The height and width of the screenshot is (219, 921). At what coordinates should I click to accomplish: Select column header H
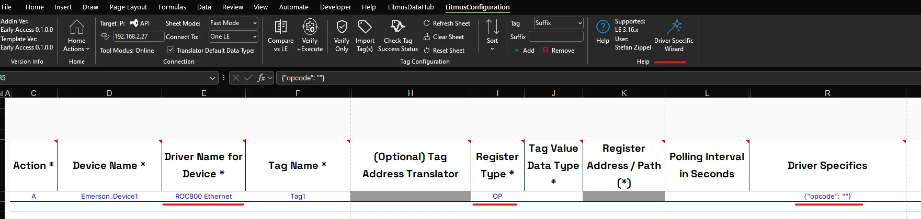tap(411, 93)
